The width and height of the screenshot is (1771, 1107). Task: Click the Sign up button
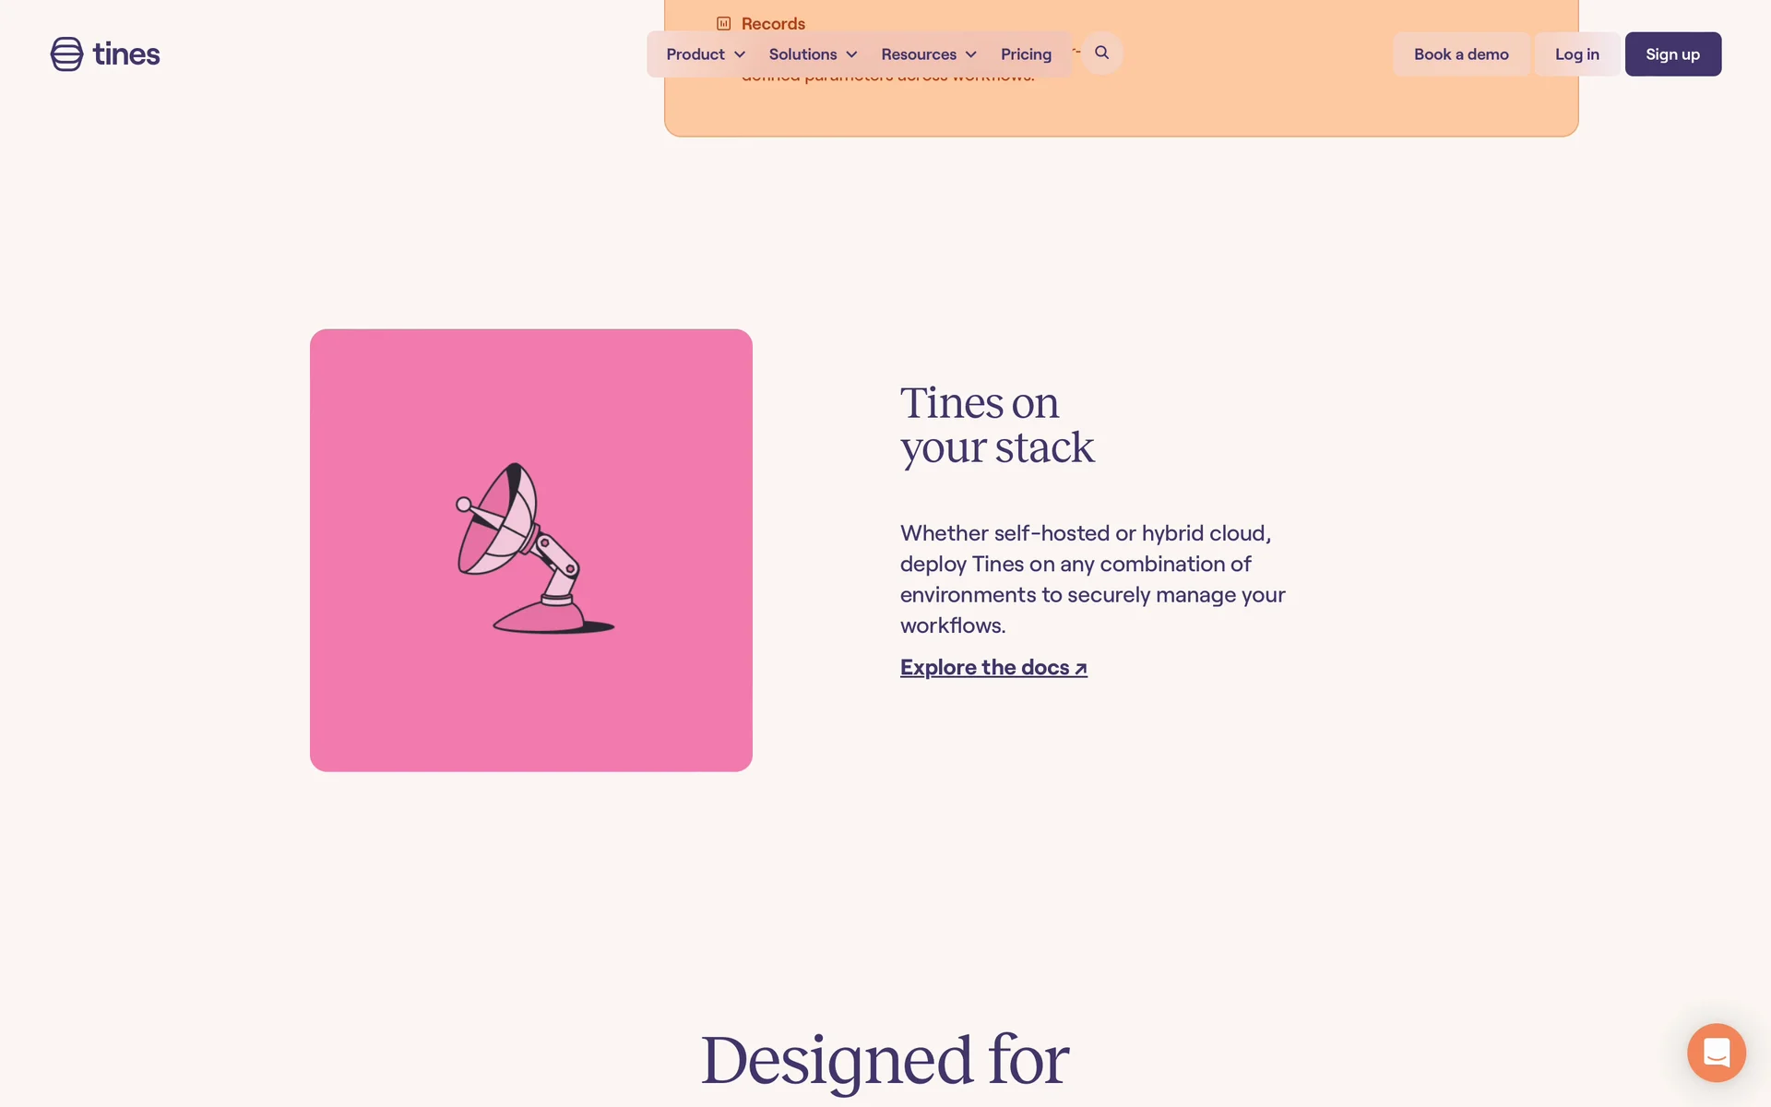[x=1673, y=54]
